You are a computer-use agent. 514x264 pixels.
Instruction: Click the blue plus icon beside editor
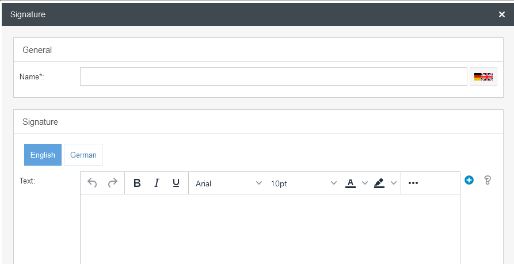(x=469, y=181)
